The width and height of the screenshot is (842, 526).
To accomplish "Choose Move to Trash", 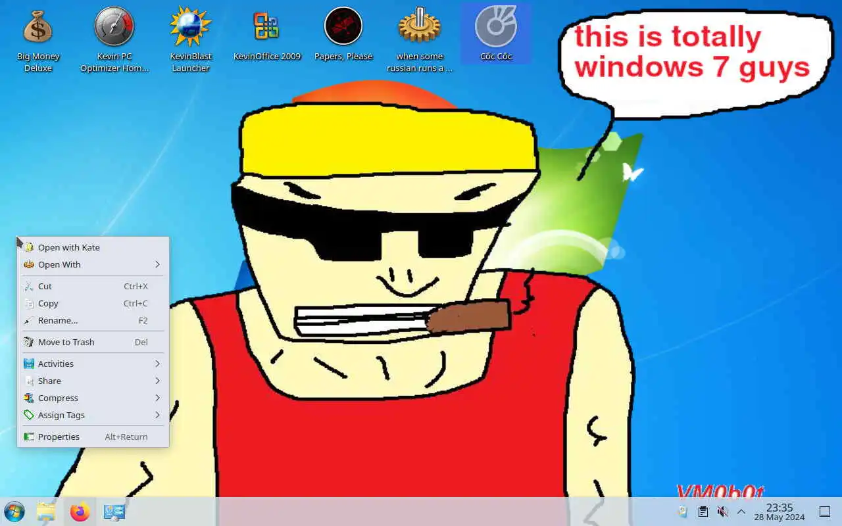I will (93, 342).
